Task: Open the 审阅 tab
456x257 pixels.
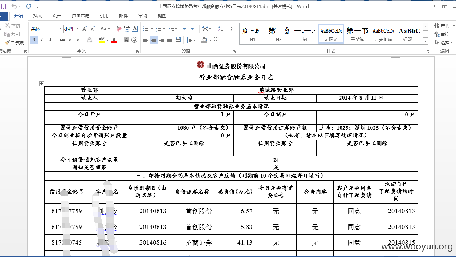Action: point(143,16)
